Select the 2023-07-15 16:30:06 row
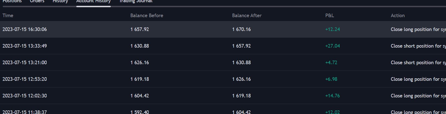 (x=24, y=29)
